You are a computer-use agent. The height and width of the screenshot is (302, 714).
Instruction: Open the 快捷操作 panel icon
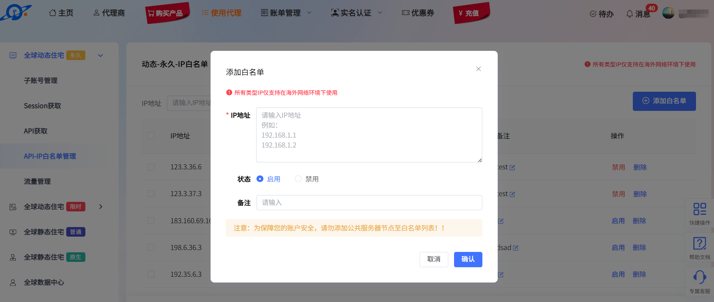(699, 213)
